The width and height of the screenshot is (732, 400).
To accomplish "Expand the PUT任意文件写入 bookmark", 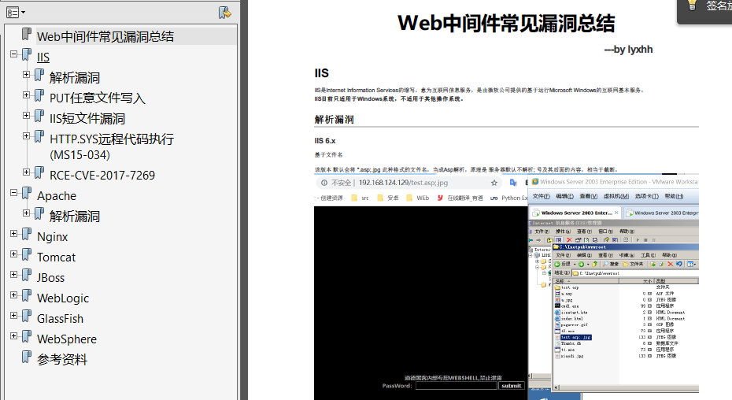I will tap(27, 95).
